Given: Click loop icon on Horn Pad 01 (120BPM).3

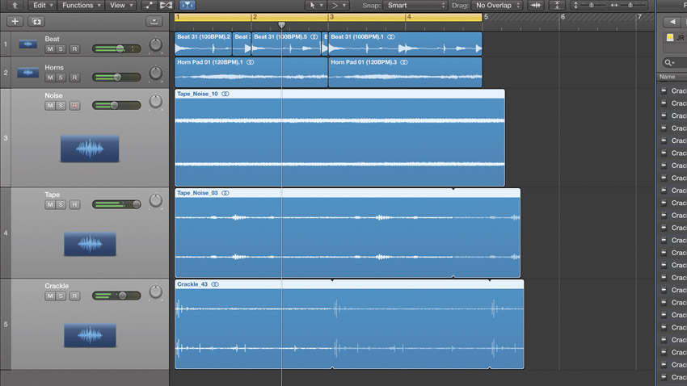Looking at the screenshot, I should point(404,62).
